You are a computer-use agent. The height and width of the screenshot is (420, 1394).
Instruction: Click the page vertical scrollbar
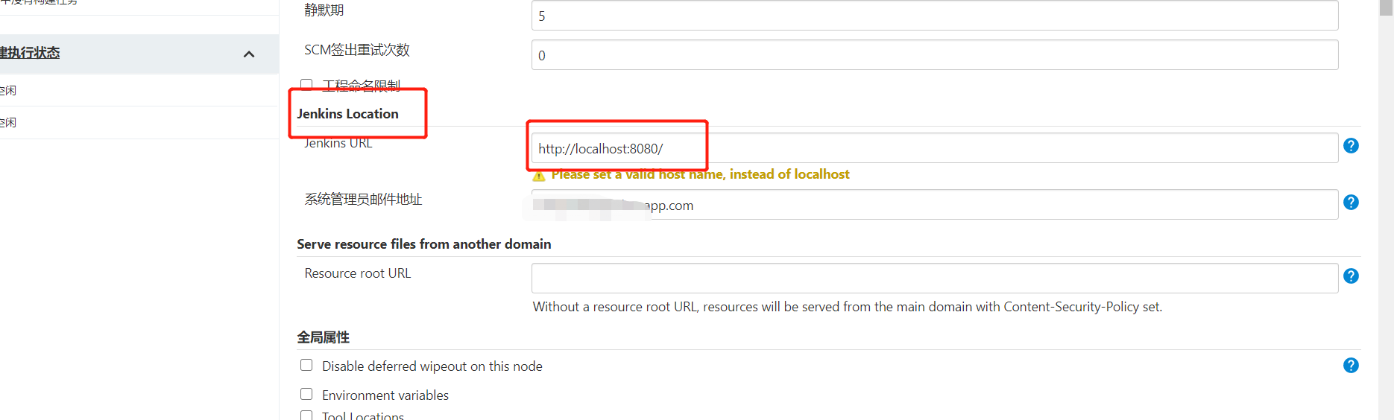[1386, 210]
